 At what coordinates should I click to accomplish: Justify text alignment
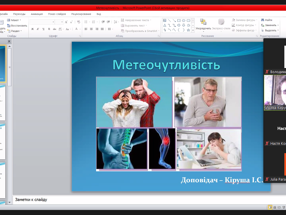tap(102, 29)
